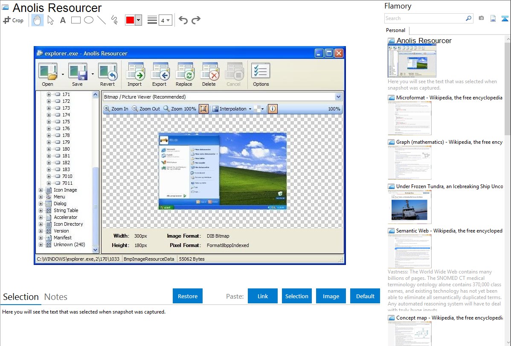Click the line thickness icon
Viewport: 511px width, 346px height.
[x=152, y=20]
